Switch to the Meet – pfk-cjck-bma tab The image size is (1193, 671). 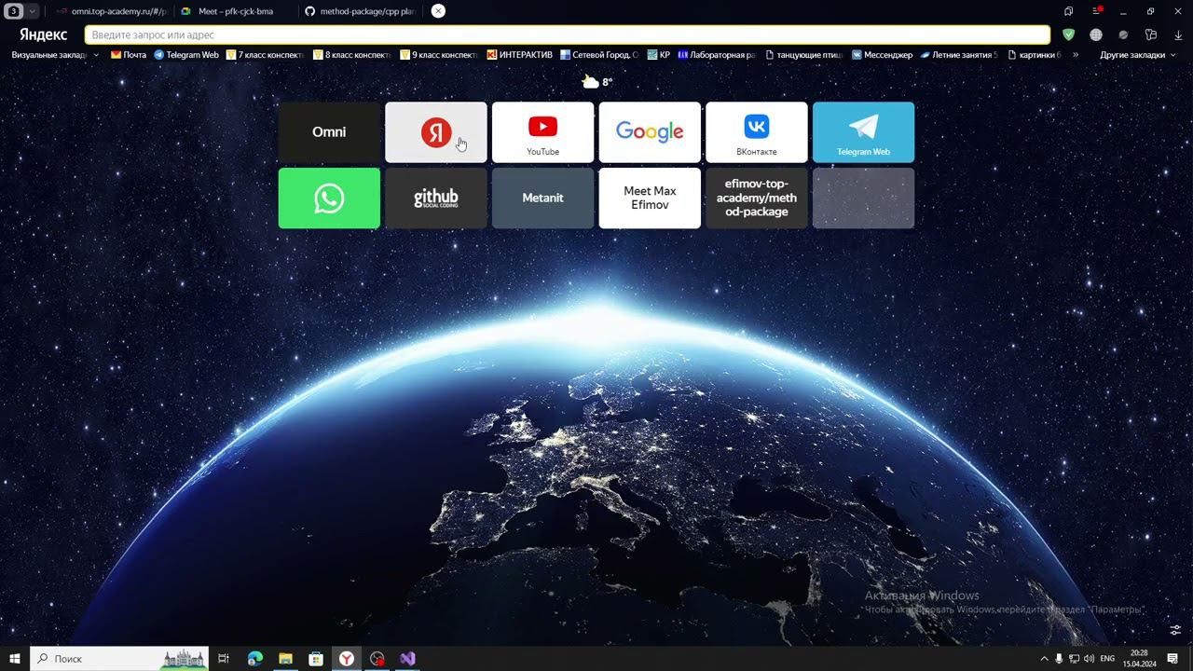[x=235, y=11]
